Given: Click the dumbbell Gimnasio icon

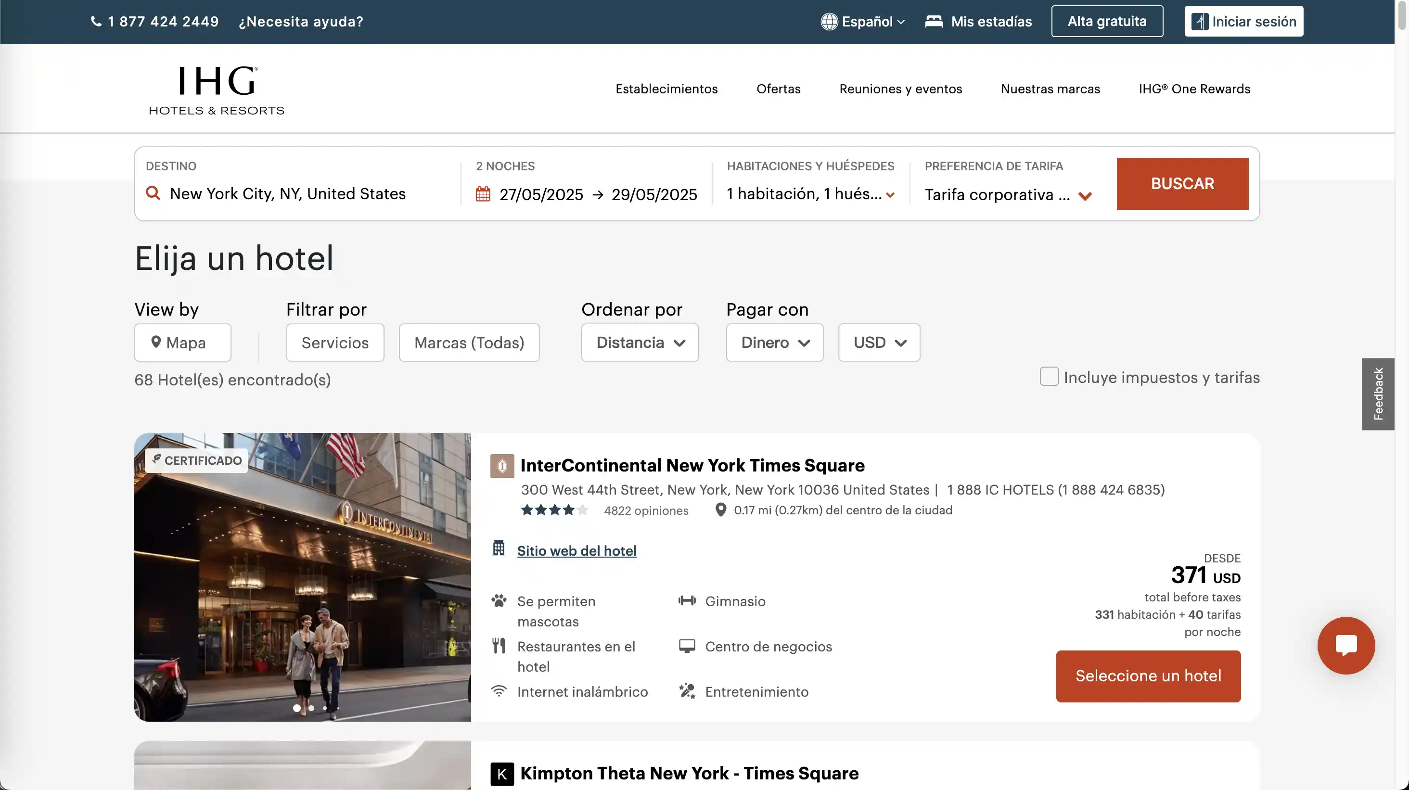Looking at the screenshot, I should click(x=687, y=600).
